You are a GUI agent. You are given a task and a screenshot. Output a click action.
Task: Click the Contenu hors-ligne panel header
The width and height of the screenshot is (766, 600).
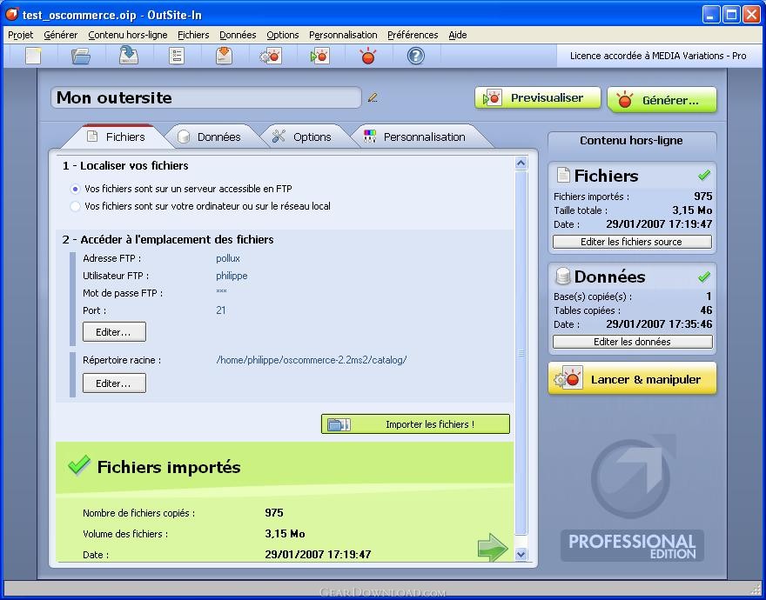tap(631, 141)
